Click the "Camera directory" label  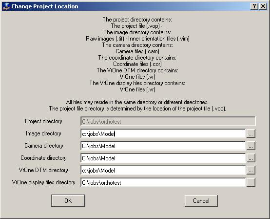(44, 146)
